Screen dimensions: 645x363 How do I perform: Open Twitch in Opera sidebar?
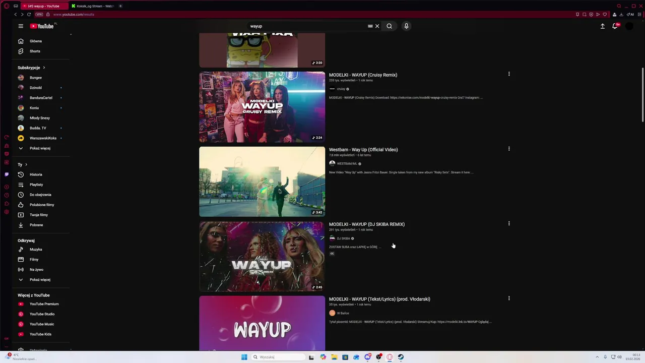point(7,174)
